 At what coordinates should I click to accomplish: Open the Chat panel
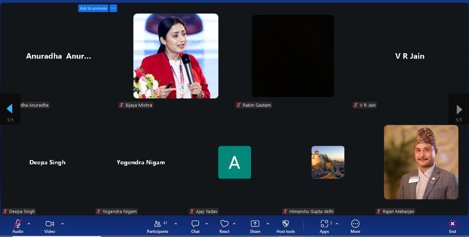pos(195,226)
